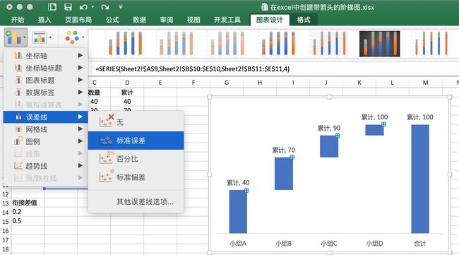Click the 误差线 icon in menu
This screenshot has width=459, height=255.
(x=18, y=117)
